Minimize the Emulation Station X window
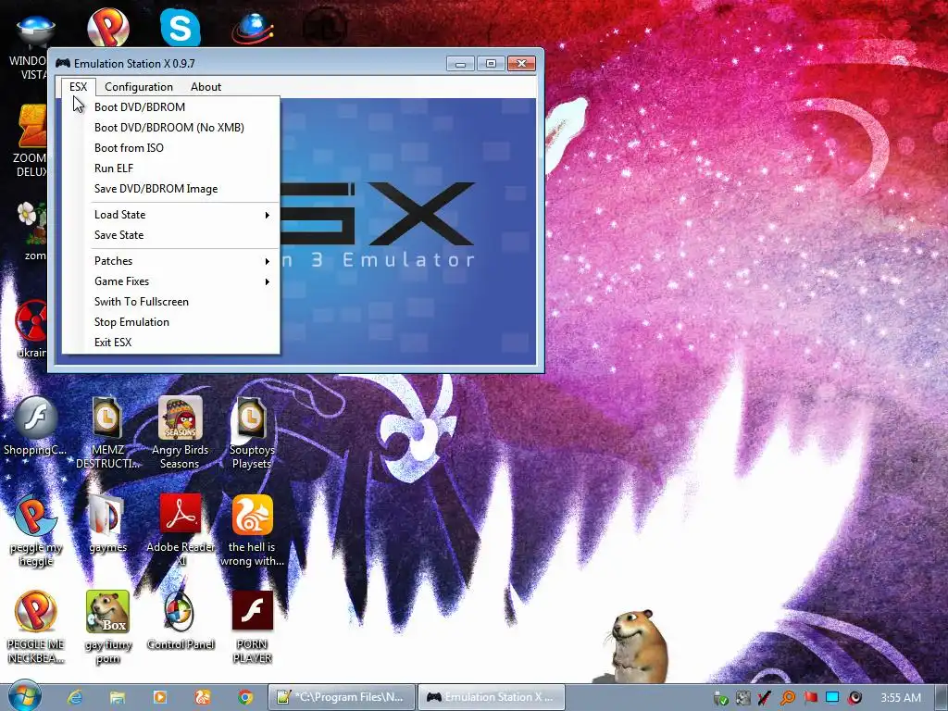This screenshot has height=711, width=948. point(460,64)
